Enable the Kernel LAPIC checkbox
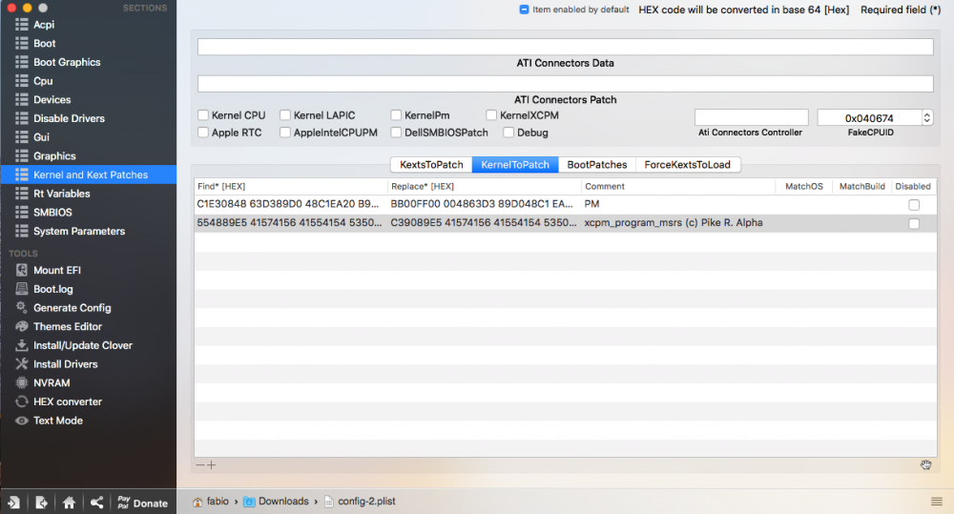Image resolution: width=954 pixels, height=514 pixels. [x=284, y=115]
